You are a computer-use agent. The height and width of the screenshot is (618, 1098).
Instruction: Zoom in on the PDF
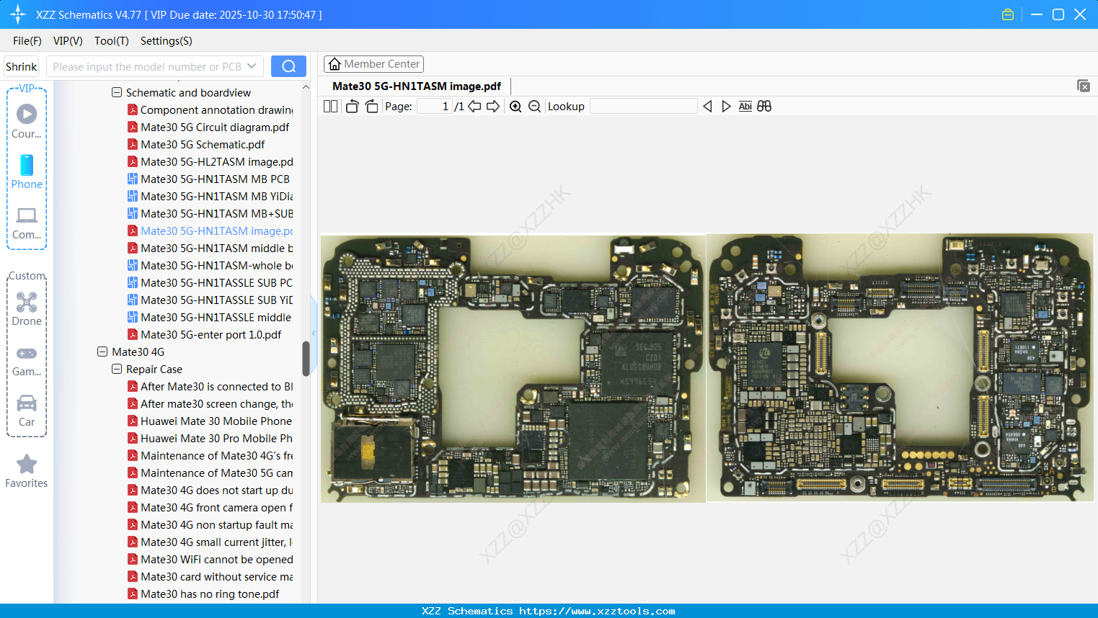[x=515, y=106]
